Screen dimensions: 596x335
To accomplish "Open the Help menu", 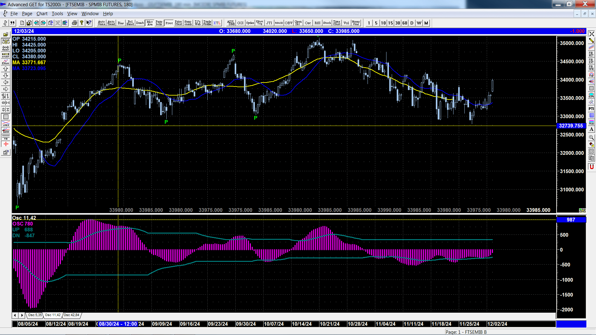I will point(108,14).
